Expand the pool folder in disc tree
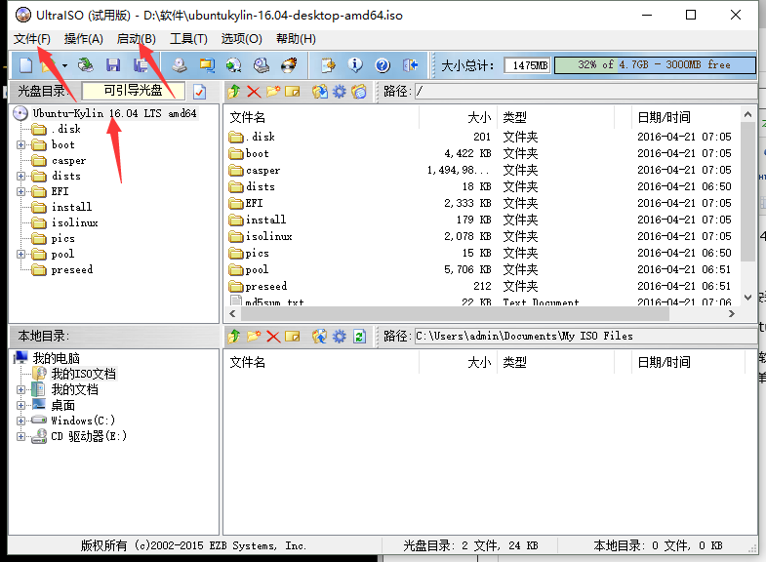The height and width of the screenshot is (562, 766). 20,254
